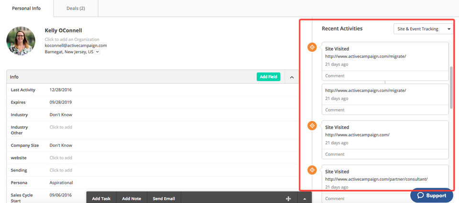The image size is (459, 203).
Task: Click Add Task in the bottom toolbar
Action: click(101, 199)
